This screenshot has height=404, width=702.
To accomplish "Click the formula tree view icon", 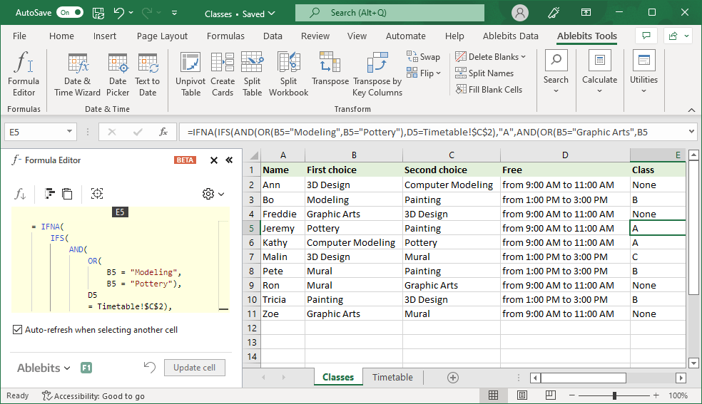I will [x=50, y=194].
